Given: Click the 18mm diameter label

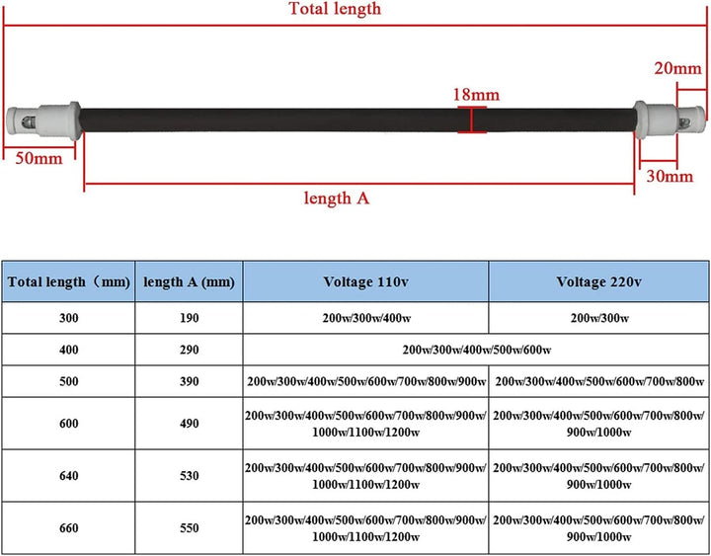Looking at the screenshot, I should pos(475,96).
